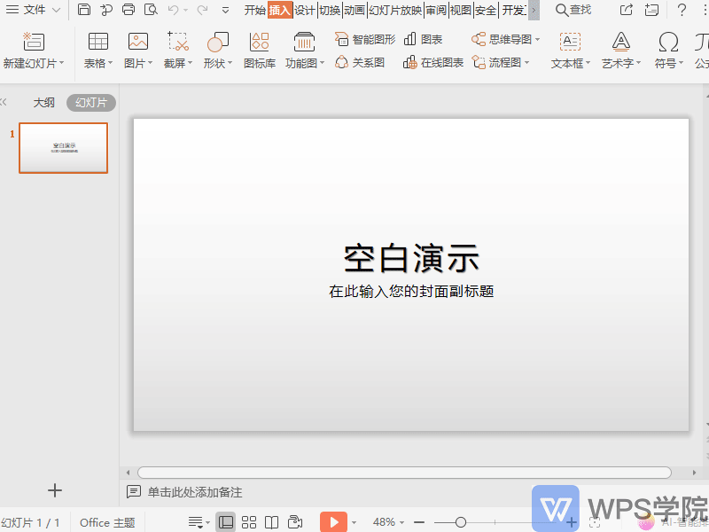Open the 形状 shapes dropdown

[x=217, y=49]
